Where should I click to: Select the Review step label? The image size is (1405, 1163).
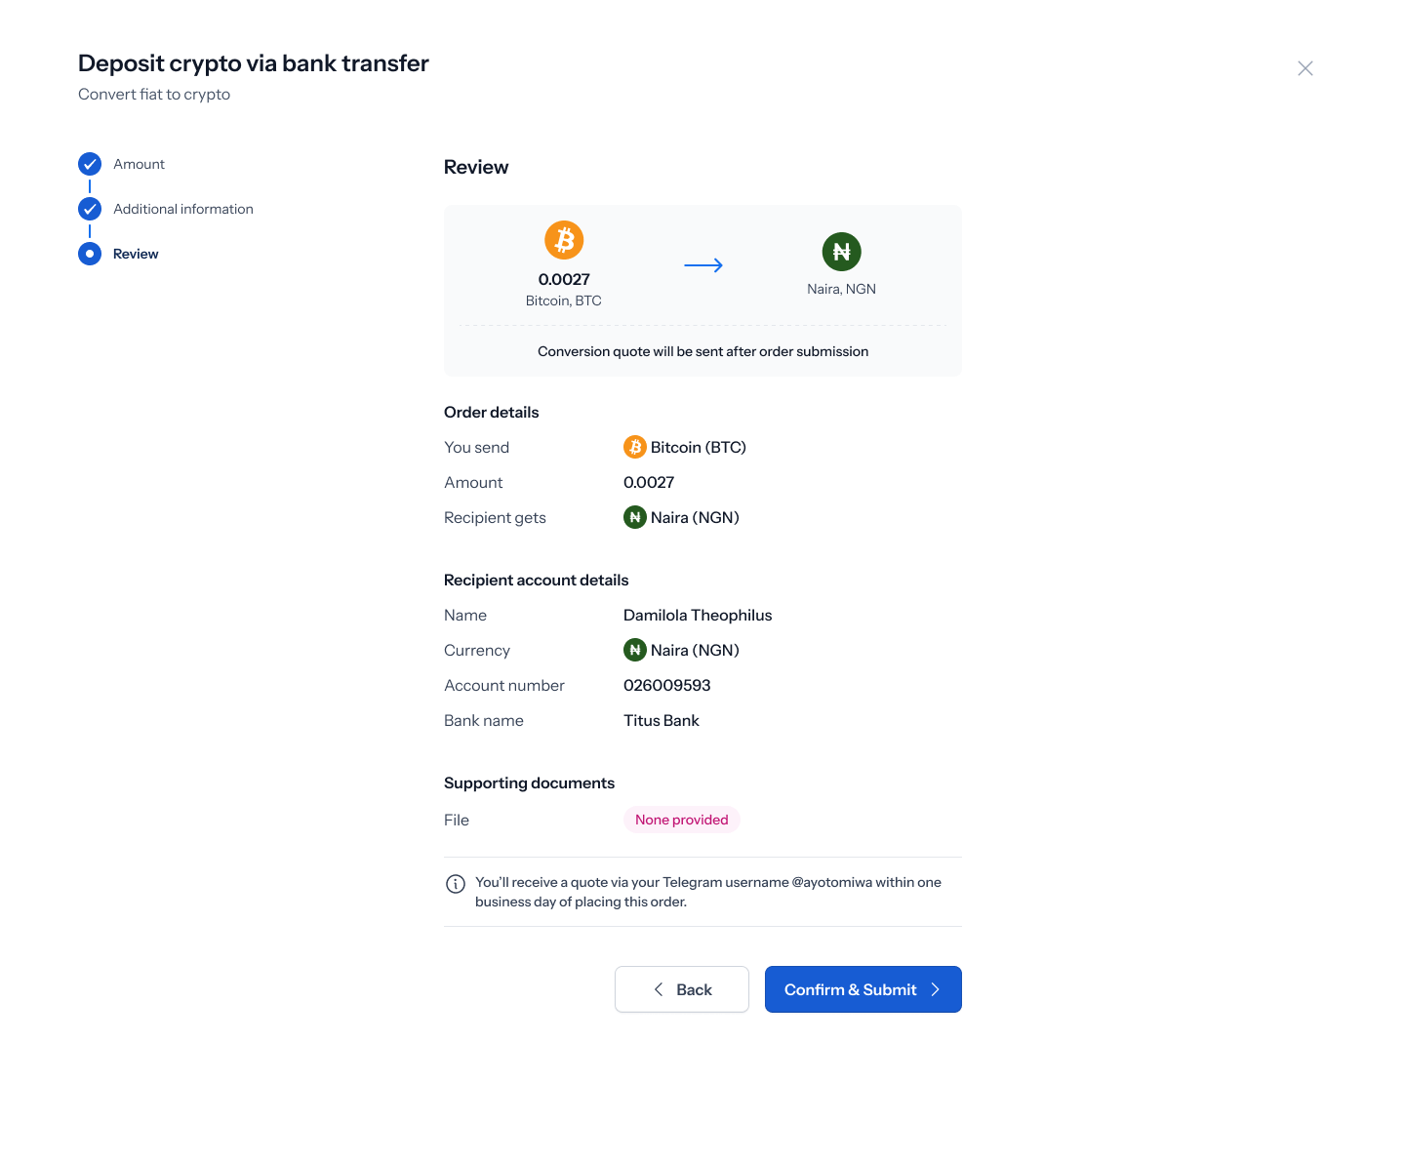(x=136, y=254)
